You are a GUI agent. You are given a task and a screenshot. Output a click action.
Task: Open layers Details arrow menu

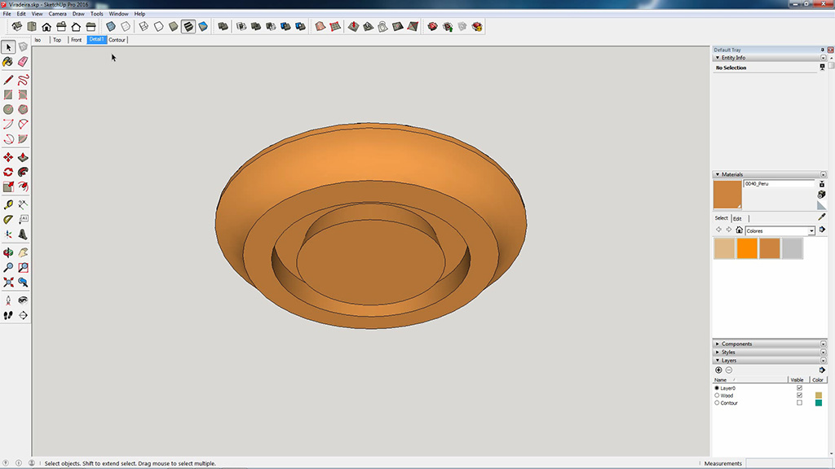(822, 370)
